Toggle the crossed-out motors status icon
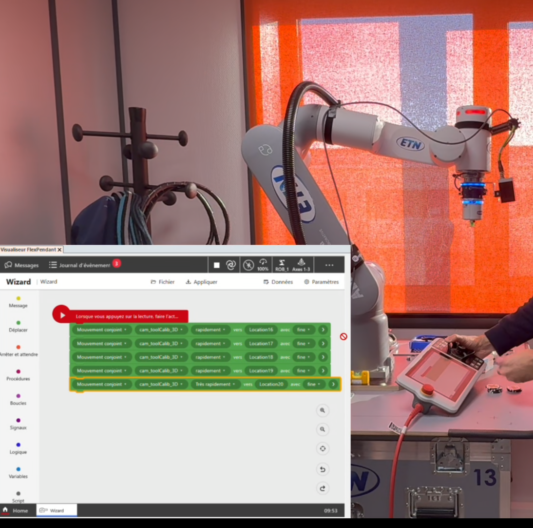Screen dimensions: 533x528 coord(248,265)
